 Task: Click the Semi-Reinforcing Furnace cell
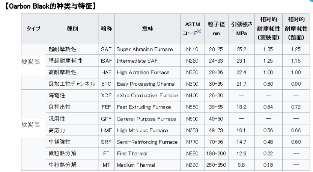147,142
